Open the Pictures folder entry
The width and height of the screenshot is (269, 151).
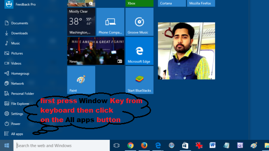(14, 53)
